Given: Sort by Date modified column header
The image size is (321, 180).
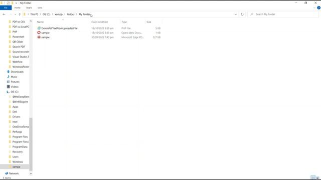Looking at the screenshot, I should 99,22.
